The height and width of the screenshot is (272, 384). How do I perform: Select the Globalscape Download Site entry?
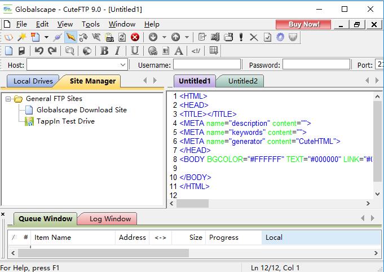coord(81,110)
